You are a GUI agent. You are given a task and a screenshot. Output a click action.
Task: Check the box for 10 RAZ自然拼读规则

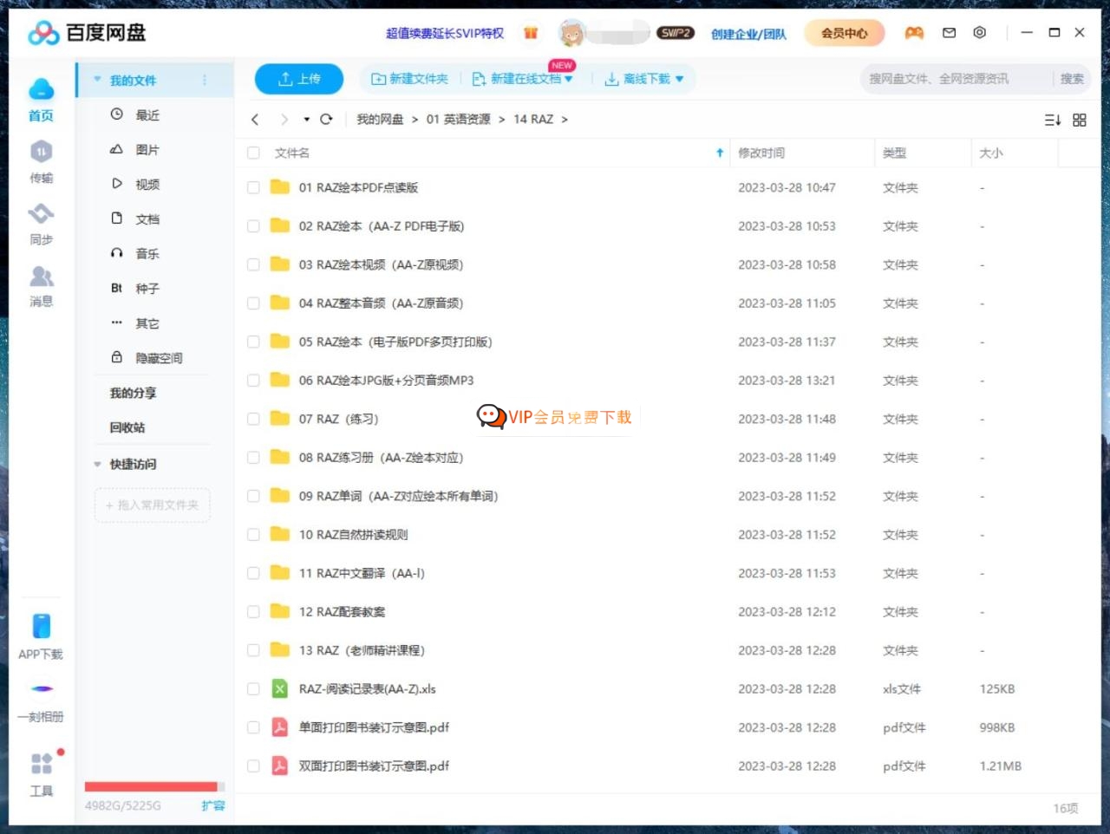click(253, 535)
